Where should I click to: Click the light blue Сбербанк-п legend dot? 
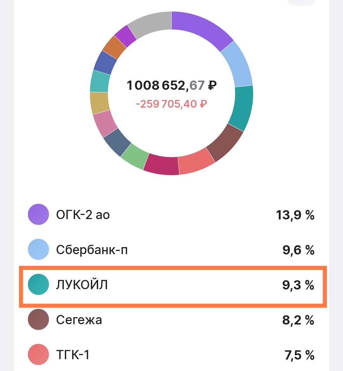click(38, 250)
